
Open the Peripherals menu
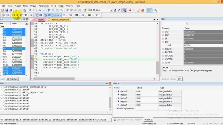coord(44,6)
